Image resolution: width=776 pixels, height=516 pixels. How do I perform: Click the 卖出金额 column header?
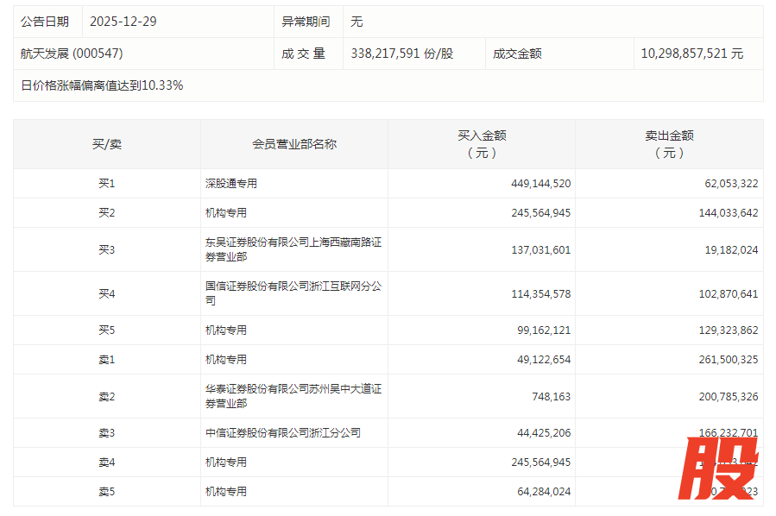(x=669, y=144)
